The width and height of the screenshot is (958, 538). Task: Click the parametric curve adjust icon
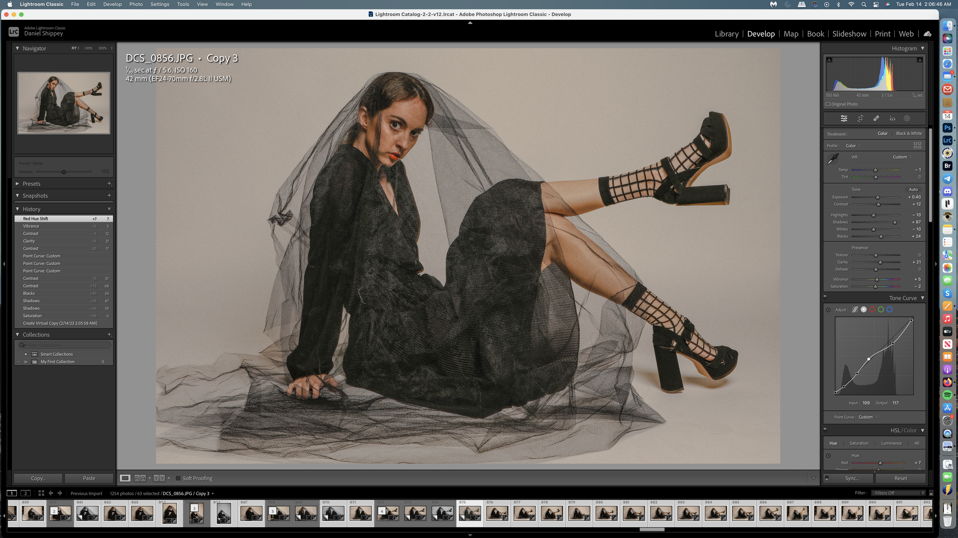(x=855, y=310)
